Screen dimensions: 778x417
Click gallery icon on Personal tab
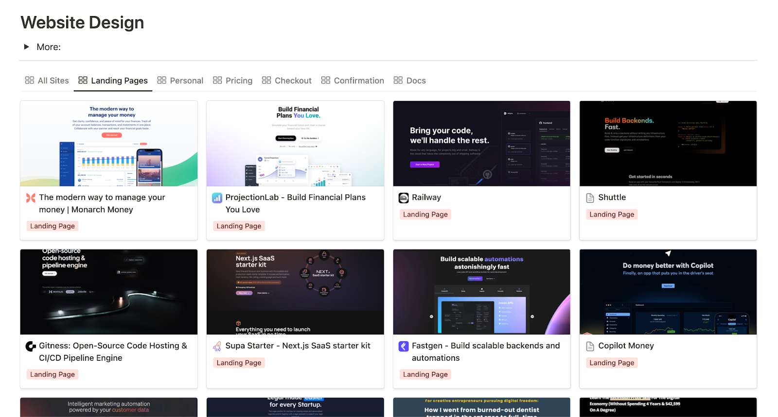click(x=162, y=80)
